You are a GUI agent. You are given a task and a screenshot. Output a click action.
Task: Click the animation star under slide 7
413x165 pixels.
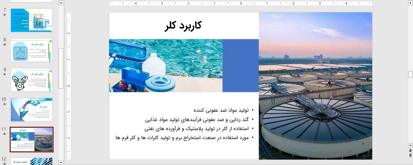4,15
